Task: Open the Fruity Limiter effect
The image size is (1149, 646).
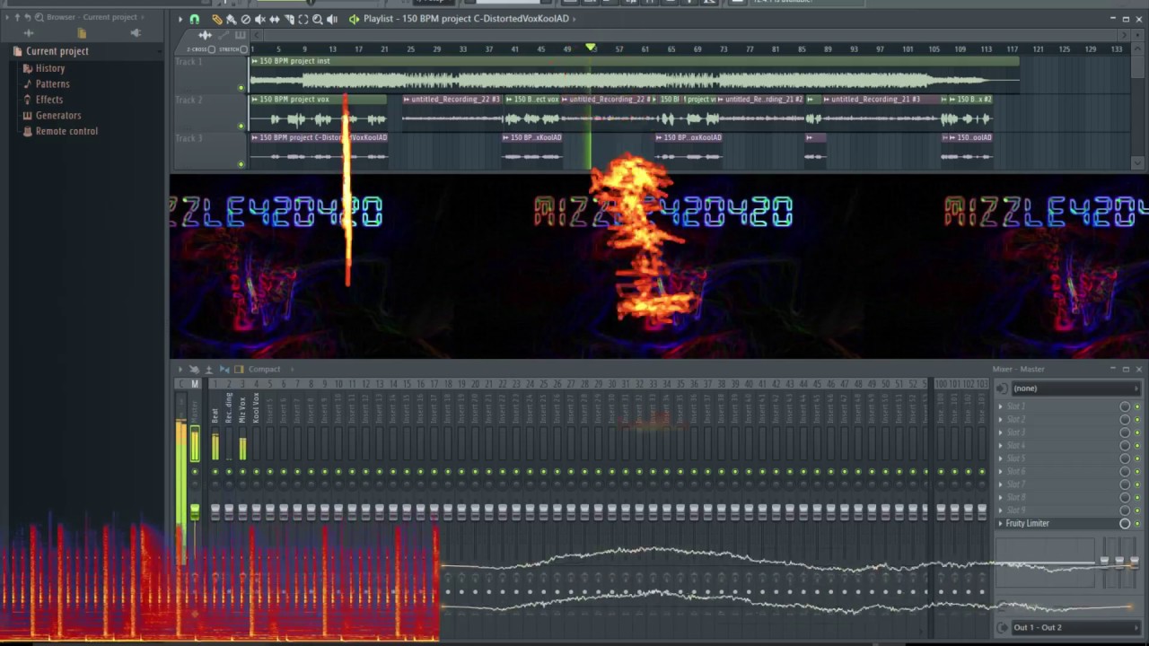Action: point(1027,523)
